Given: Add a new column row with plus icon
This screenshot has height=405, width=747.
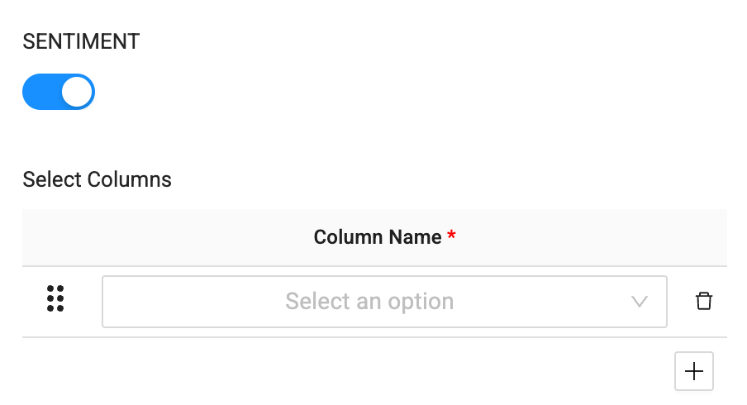Looking at the screenshot, I should click(x=694, y=372).
